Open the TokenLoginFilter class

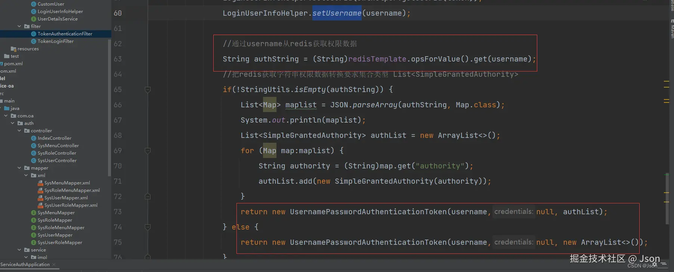click(x=55, y=41)
